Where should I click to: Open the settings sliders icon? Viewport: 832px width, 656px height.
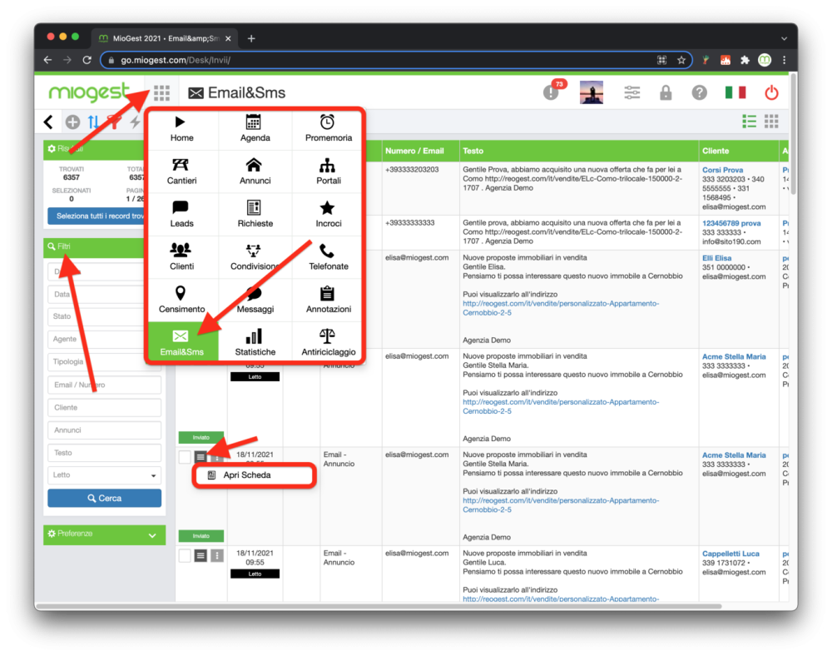pyautogui.click(x=631, y=93)
